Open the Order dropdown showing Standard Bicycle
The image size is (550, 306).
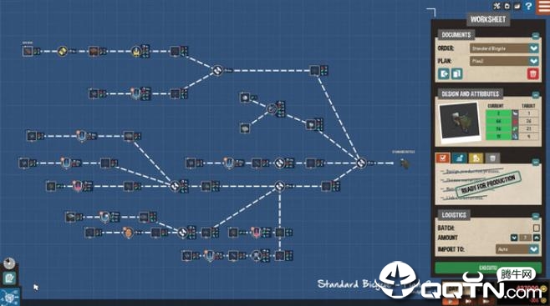tap(504, 48)
